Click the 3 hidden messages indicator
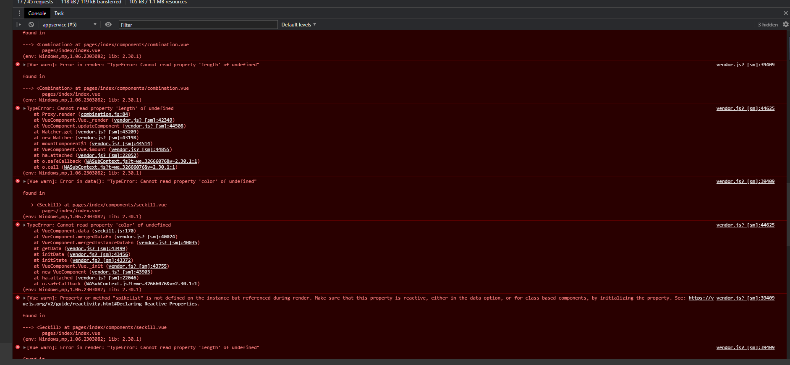Image resolution: width=790 pixels, height=365 pixels. [x=767, y=25]
